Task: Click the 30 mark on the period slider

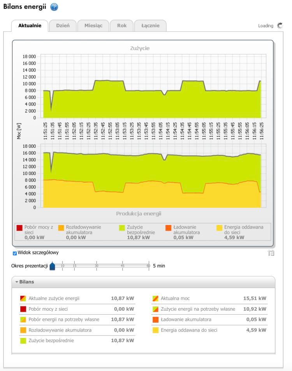Action: 97,266
